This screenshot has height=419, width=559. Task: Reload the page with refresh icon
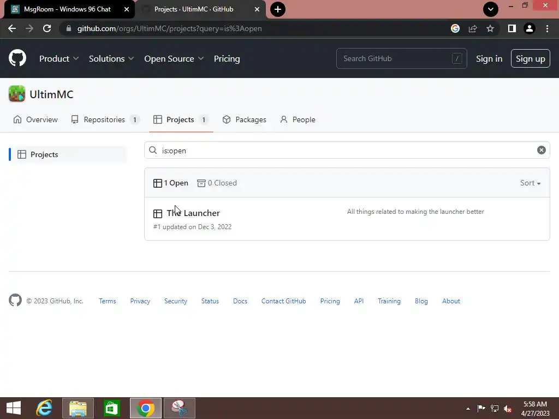47,28
